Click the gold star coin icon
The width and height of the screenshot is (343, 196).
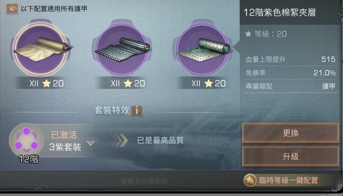click(x=250, y=180)
